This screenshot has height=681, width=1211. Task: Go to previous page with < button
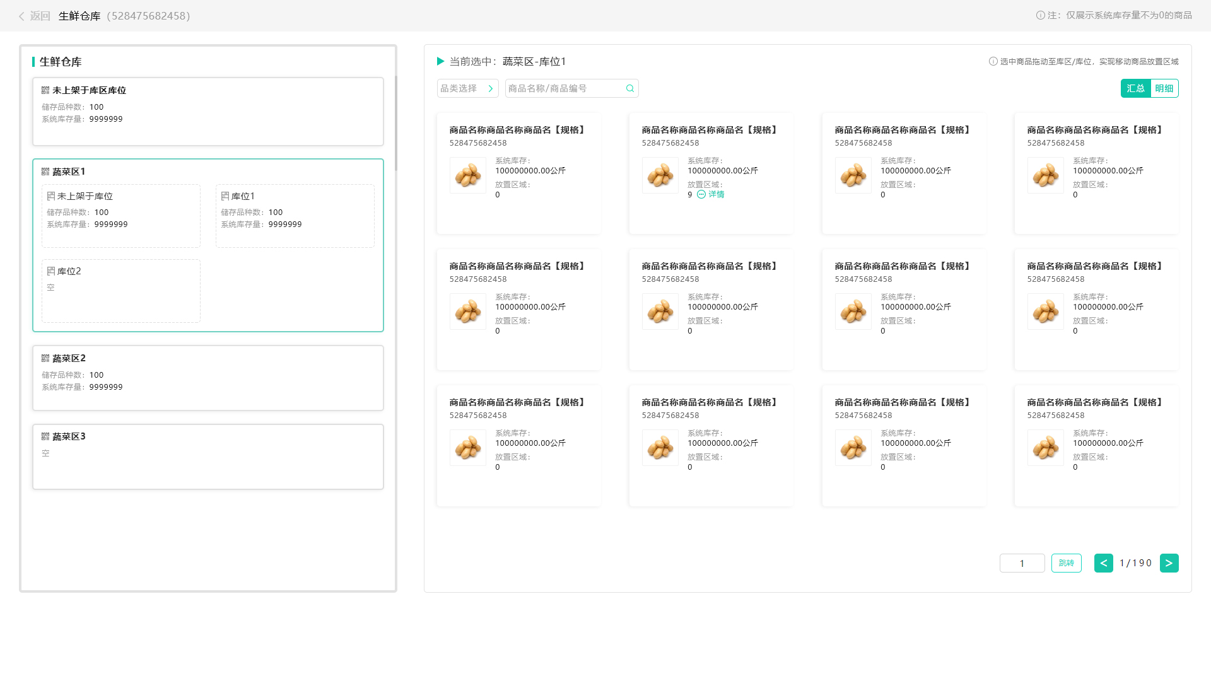[1103, 563]
